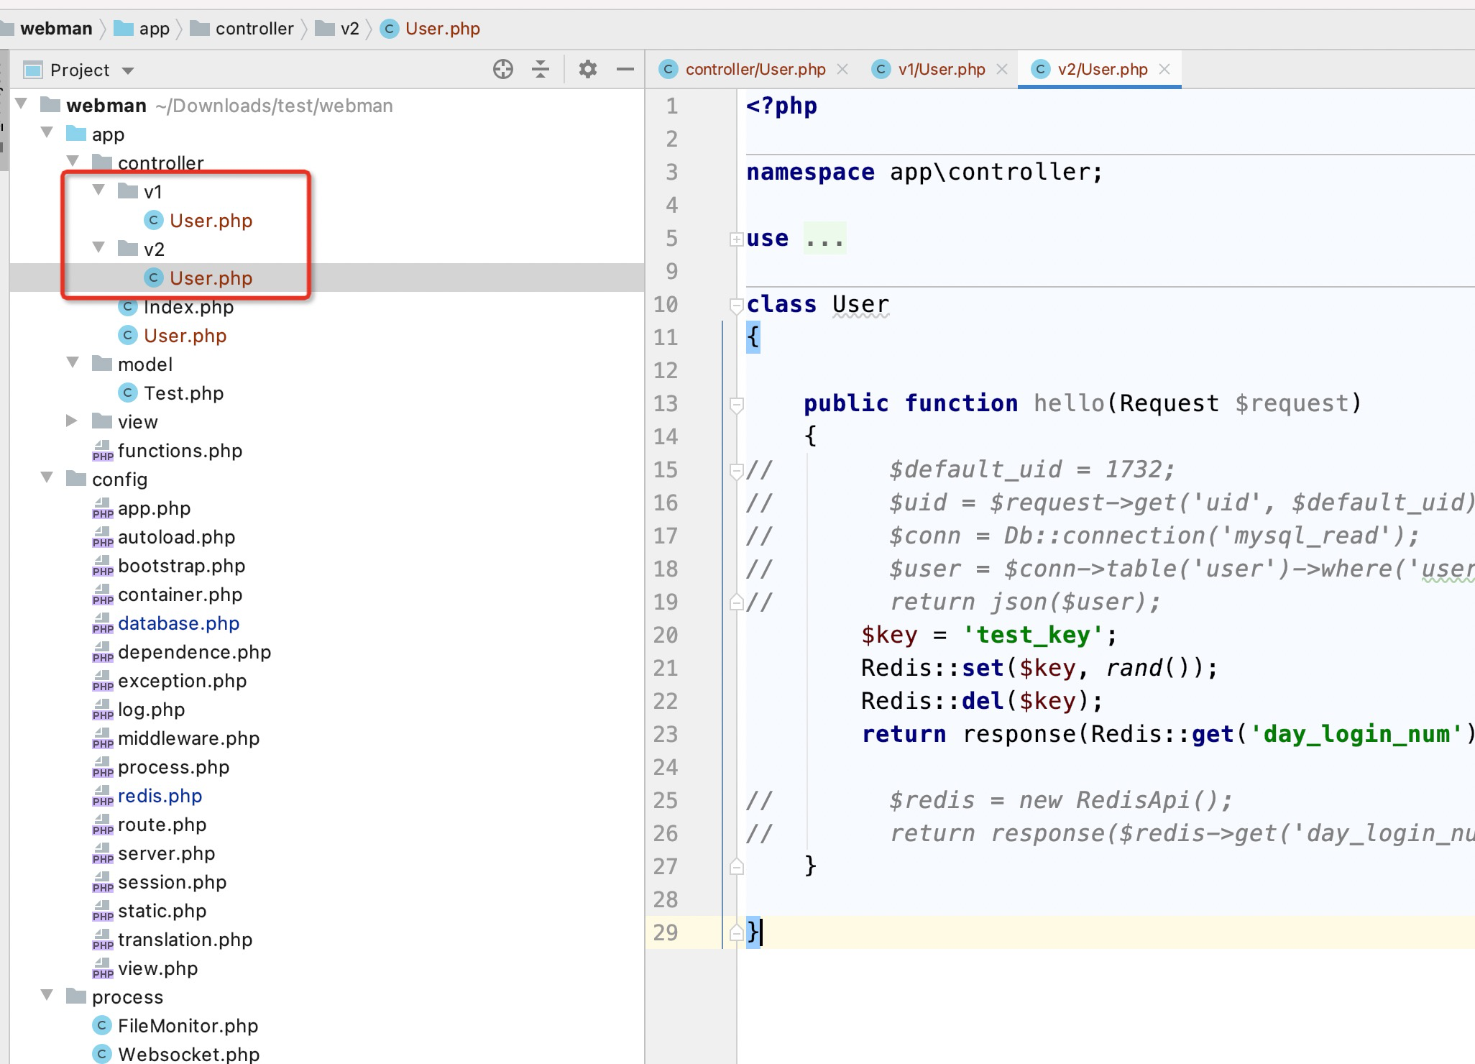The height and width of the screenshot is (1064, 1475).
Task: Open process.php in config
Action: point(173,767)
